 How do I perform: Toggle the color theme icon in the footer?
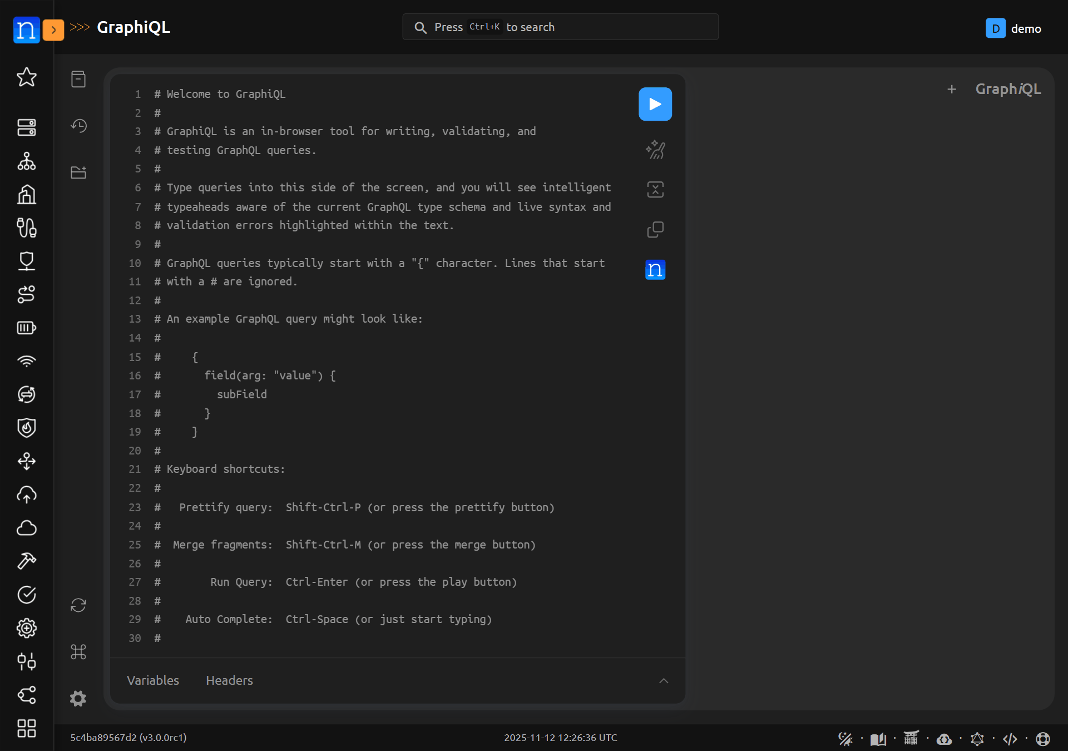click(x=845, y=739)
